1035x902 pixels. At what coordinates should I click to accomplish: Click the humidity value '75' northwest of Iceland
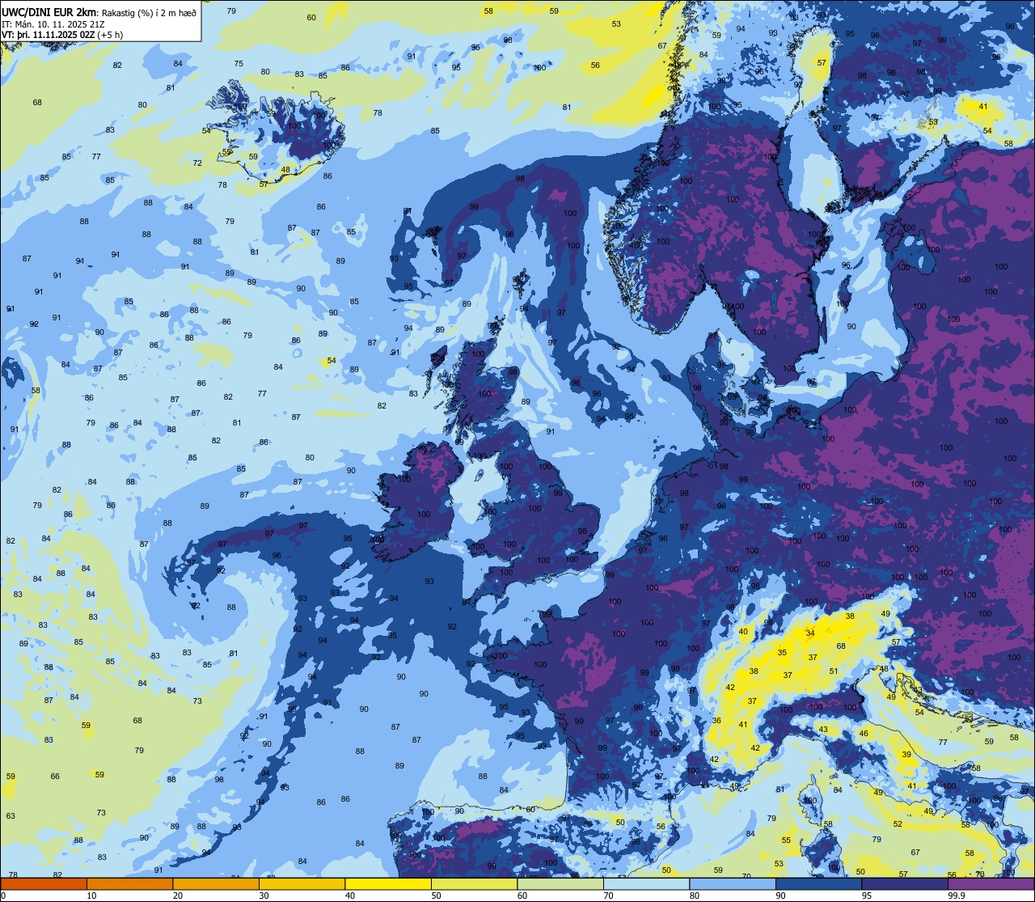point(239,63)
